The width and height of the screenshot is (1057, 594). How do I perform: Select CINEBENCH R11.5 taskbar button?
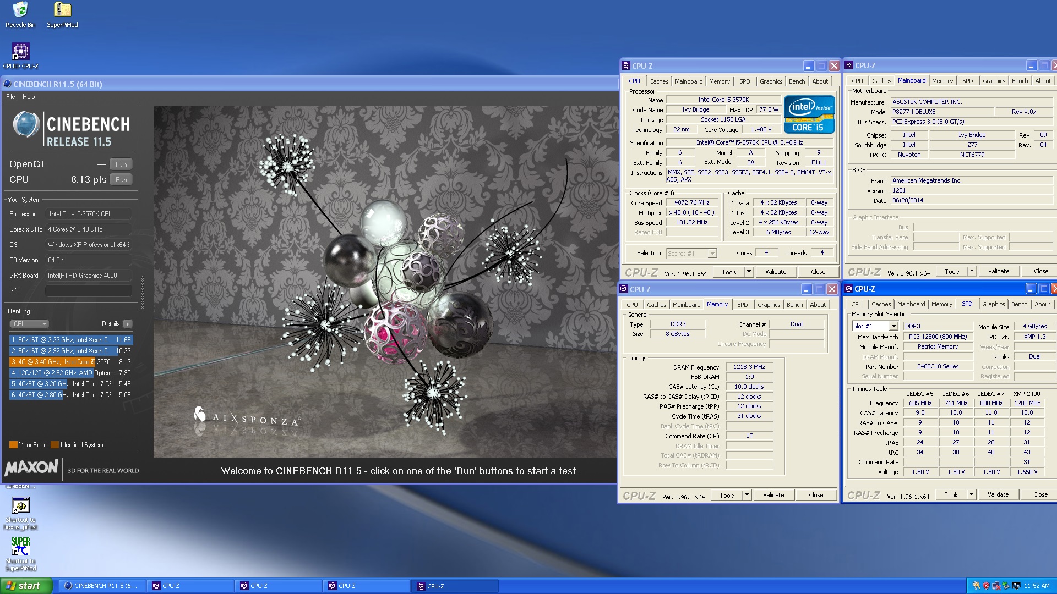click(102, 586)
